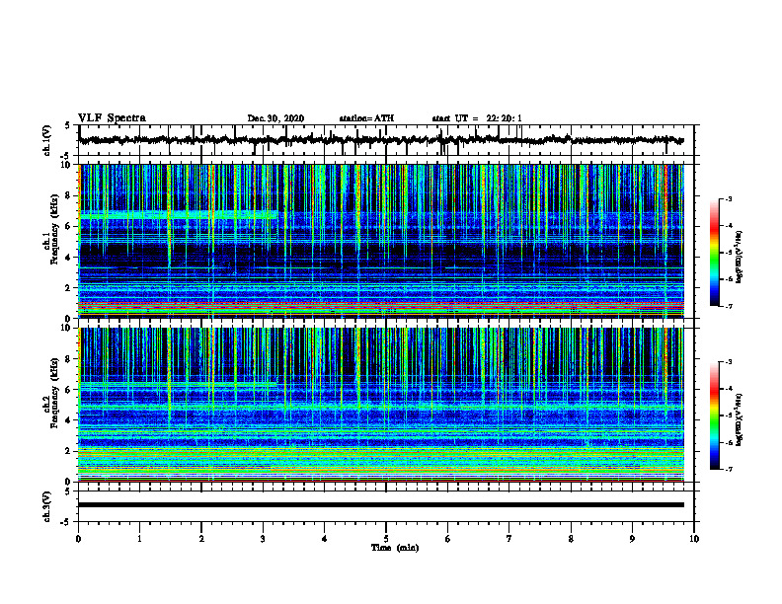This screenshot has height=604, width=782.
Task: Click time axis tick label '1'
Action: 139,539
